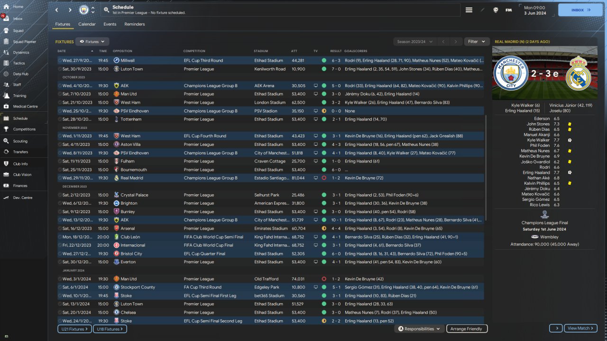The image size is (607, 341).
Task: Click the Scouting sidebar icon
Action: point(6,141)
